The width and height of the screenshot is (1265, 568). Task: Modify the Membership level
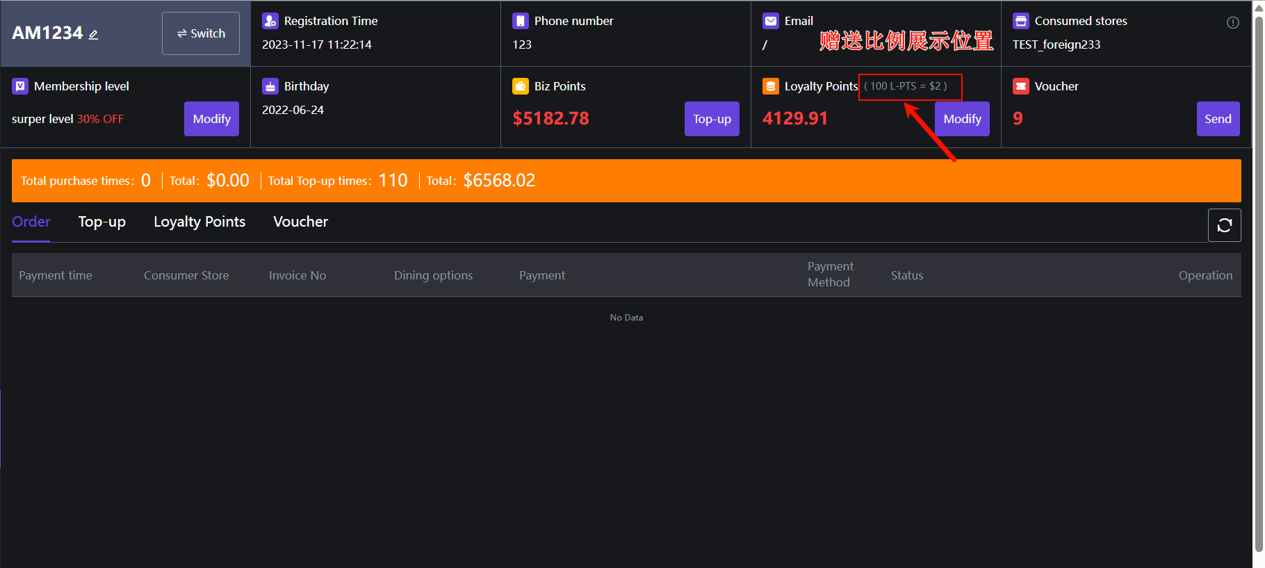[211, 119]
